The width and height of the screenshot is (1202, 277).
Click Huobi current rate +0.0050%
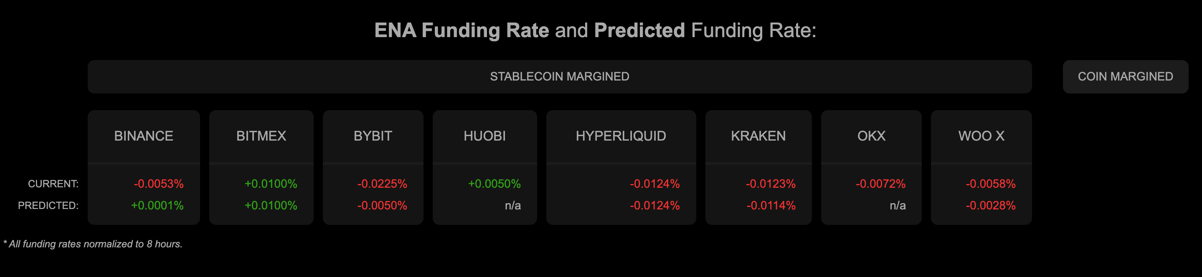[494, 184]
